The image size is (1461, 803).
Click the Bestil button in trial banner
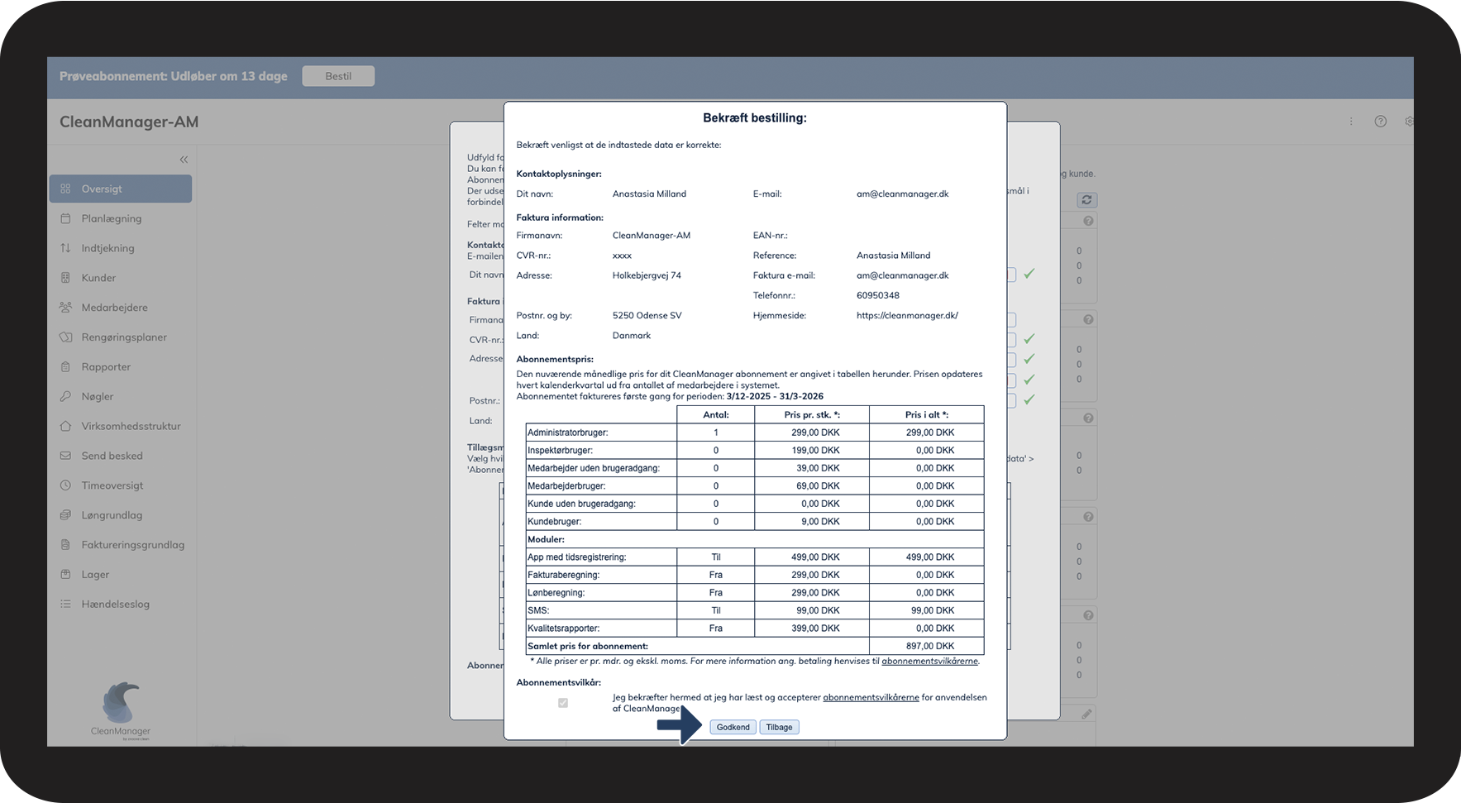338,76
